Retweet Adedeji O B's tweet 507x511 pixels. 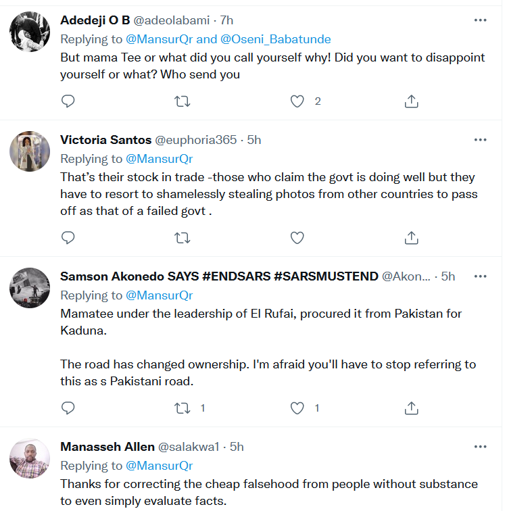pyautogui.click(x=183, y=101)
